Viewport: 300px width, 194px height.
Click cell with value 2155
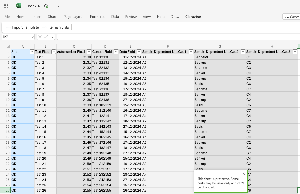tap(74, 190)
